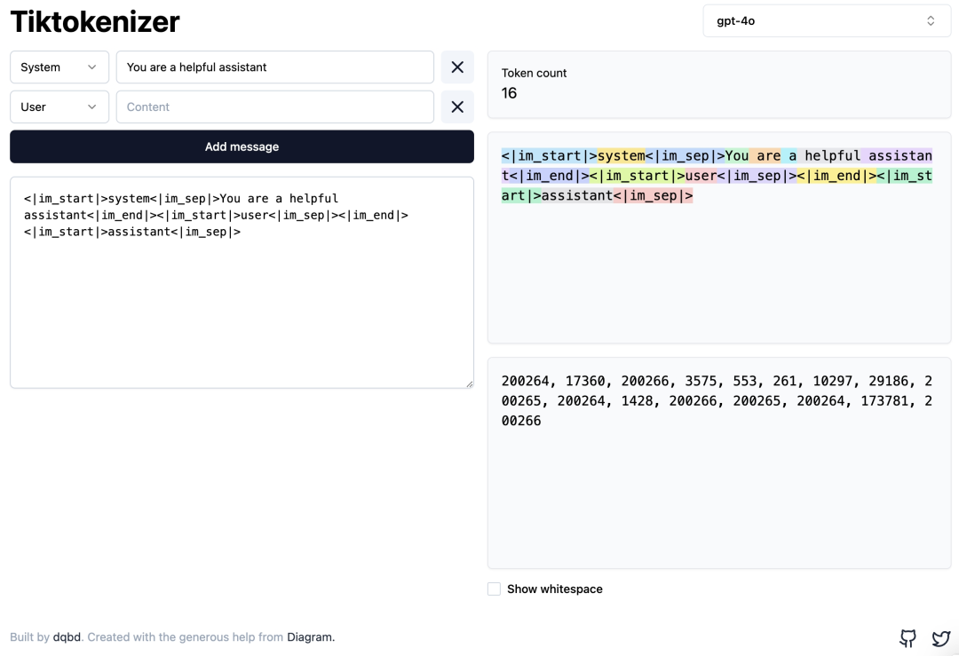Open the gpt-4o model selector dropdown
This screenshot has width=959, height=656.
point(827,20)
